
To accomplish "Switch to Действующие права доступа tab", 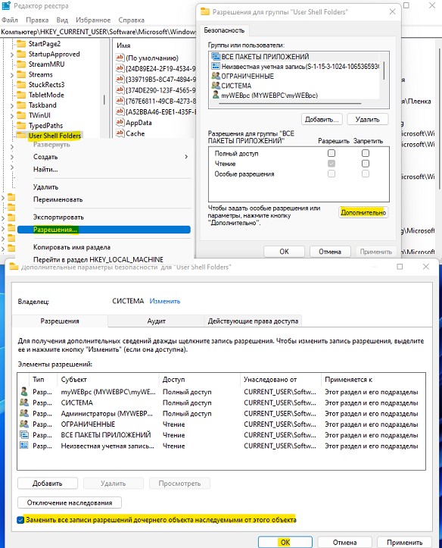I will point(253,321).
